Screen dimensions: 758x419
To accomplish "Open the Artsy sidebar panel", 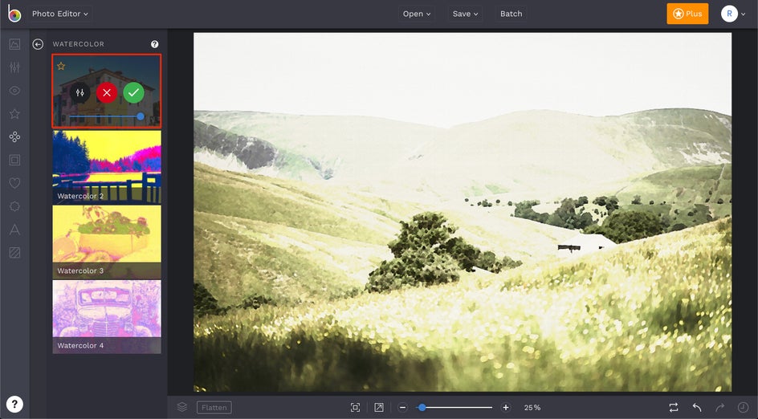I will tap(14, 136).
